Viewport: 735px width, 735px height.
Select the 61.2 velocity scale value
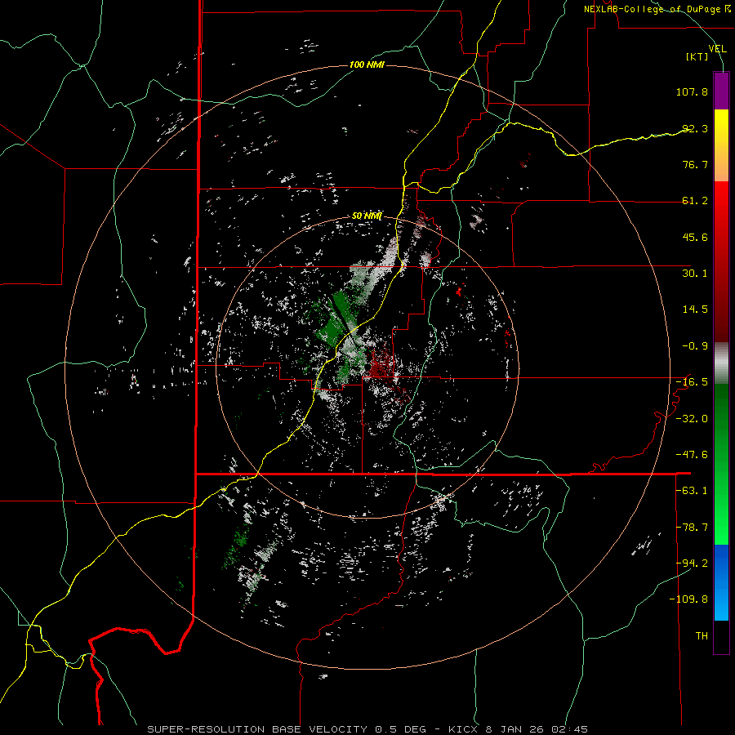click(695, 201)
